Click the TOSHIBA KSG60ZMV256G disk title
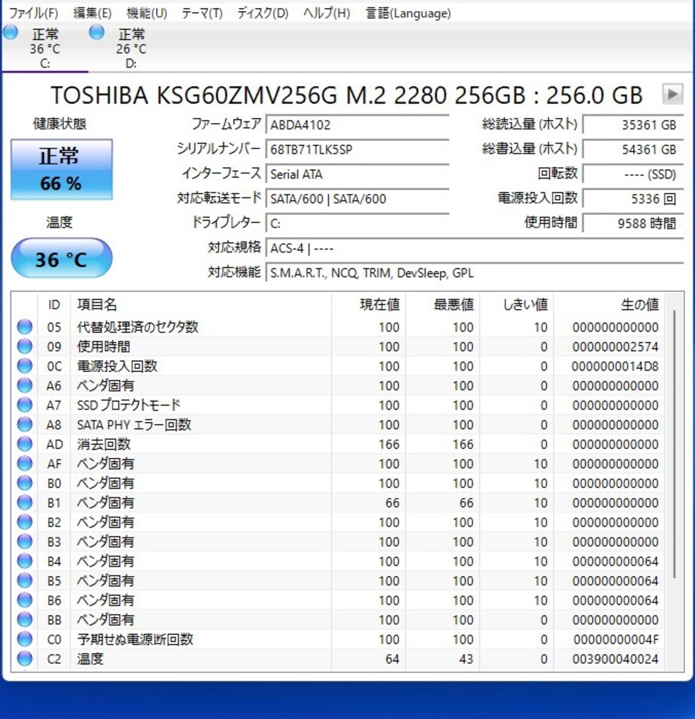This screenshot has height=719, width=695. click(x=346, y=96)
